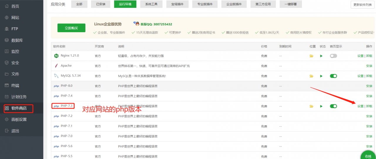Click the 退出 logout icon
The width and height of the screenshot is (376, 159).
7,131
